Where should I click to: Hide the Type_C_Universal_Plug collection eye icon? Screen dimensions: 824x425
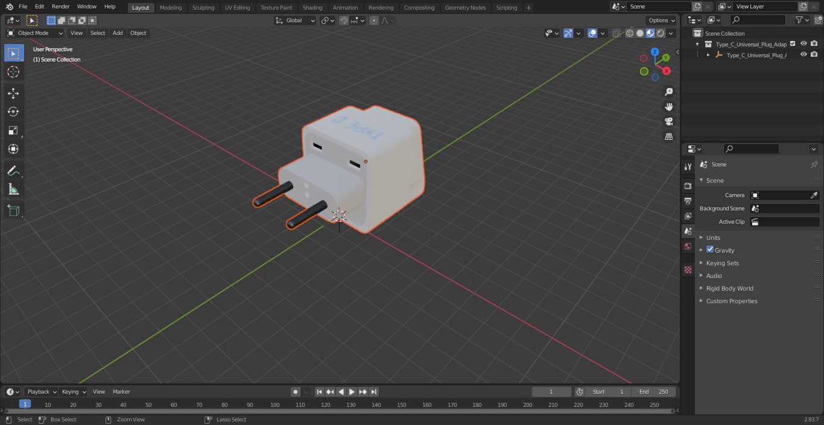pos(803,43)
